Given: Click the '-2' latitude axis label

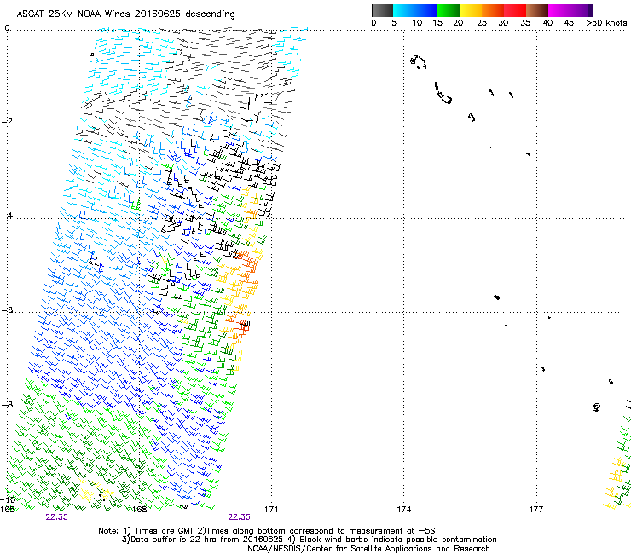Looking at the screenshot, I should pos(8,122).
